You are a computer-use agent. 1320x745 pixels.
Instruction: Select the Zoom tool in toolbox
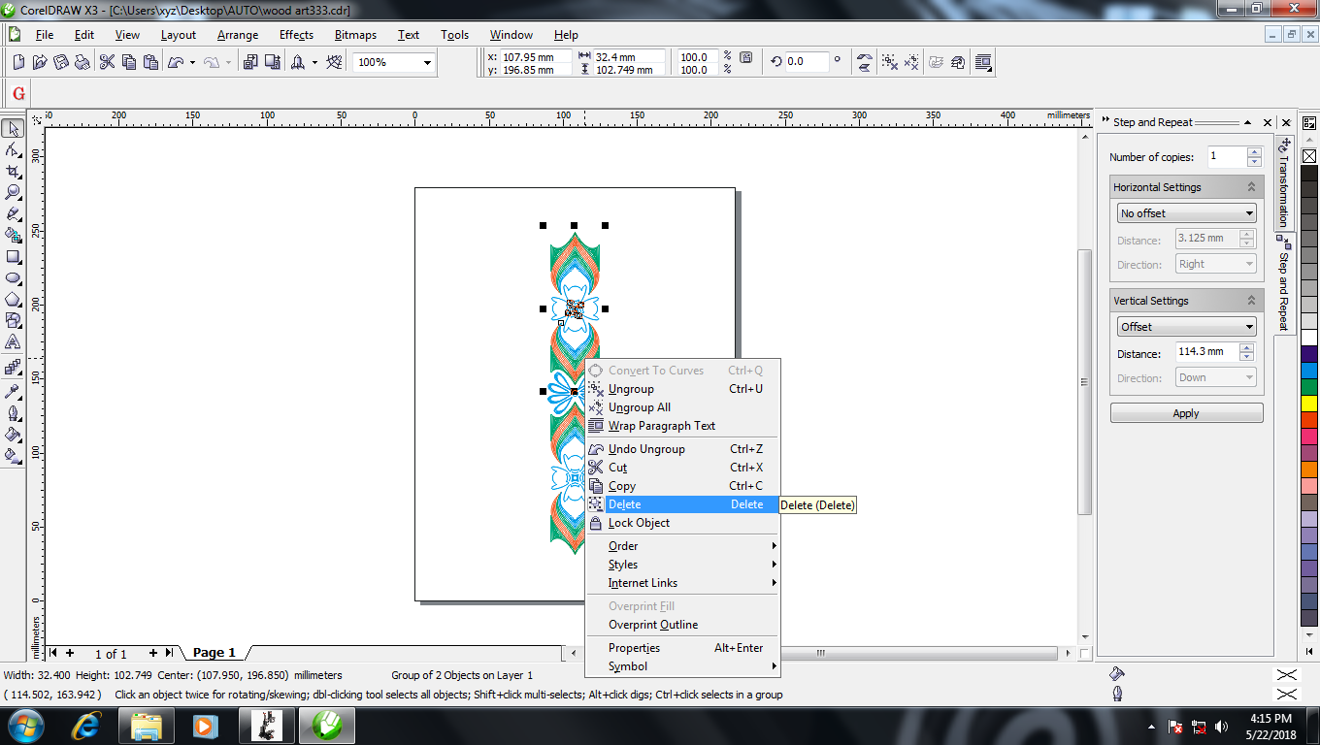coord(13,192)
